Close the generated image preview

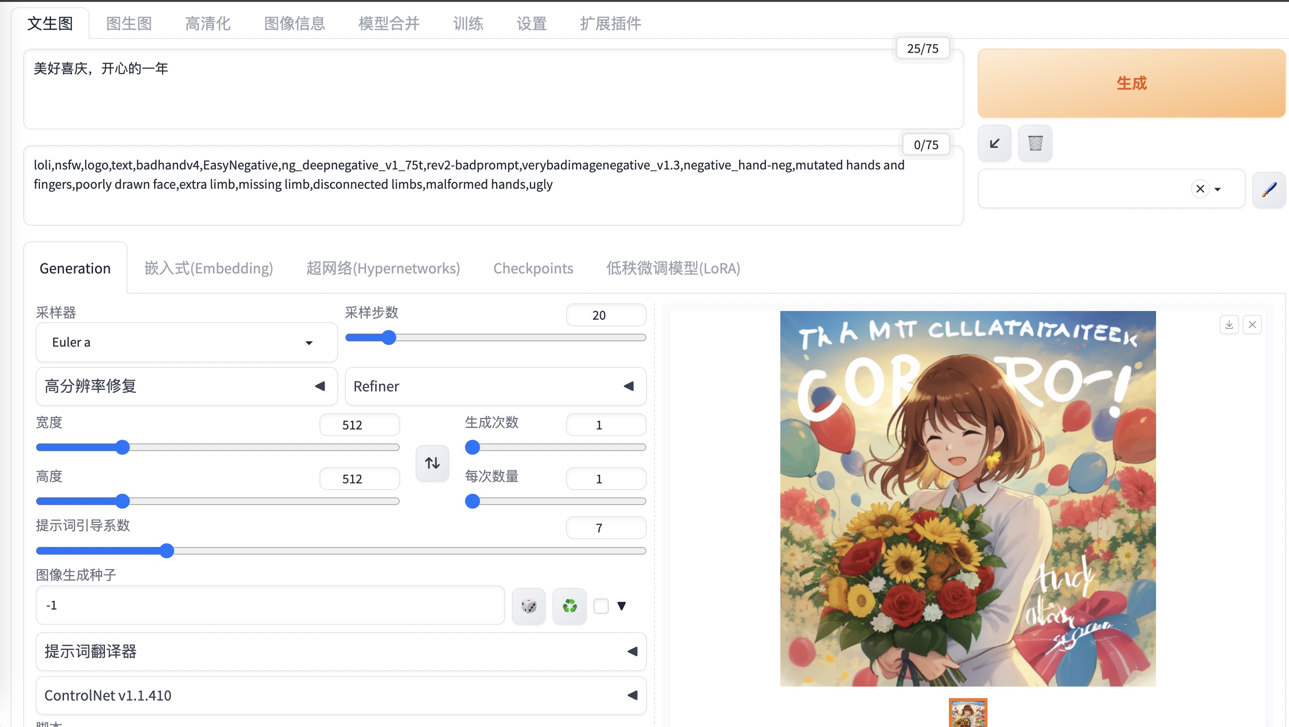[1252, 325]
